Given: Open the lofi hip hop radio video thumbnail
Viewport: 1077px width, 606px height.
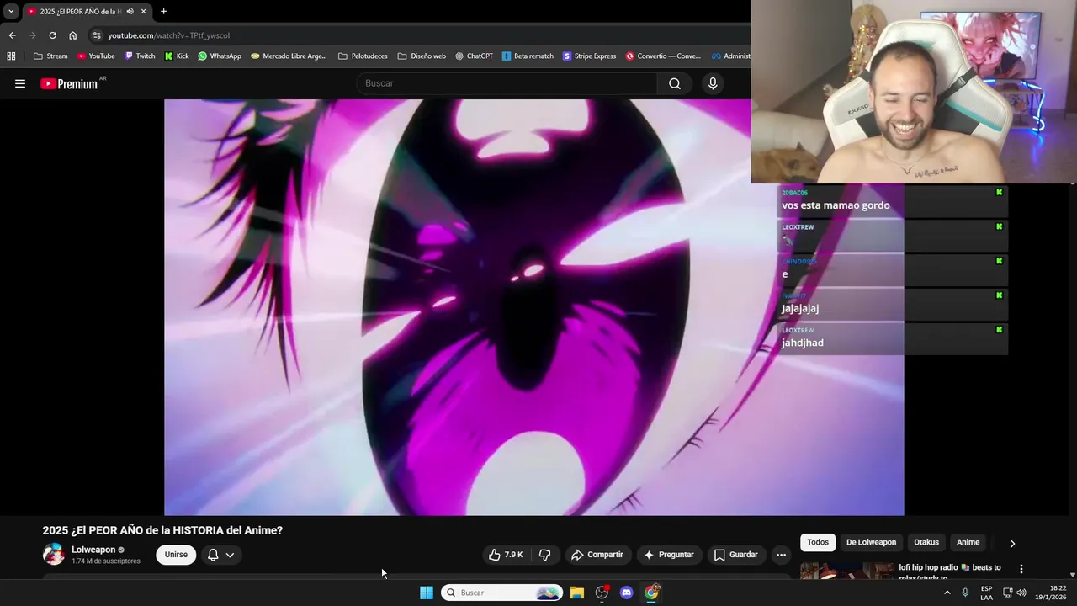Looking at the screenshot, I should pos(847,571).
